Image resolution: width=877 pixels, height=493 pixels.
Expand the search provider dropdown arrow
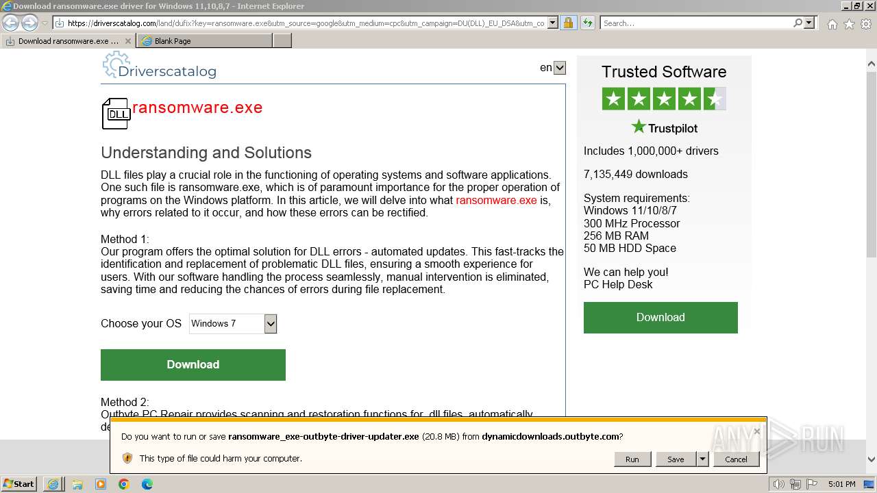(x=809, y=23)
